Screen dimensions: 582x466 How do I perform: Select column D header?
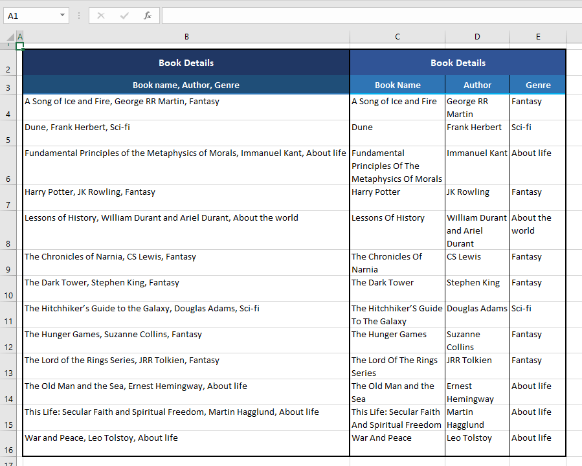click(x=477, y=37)
